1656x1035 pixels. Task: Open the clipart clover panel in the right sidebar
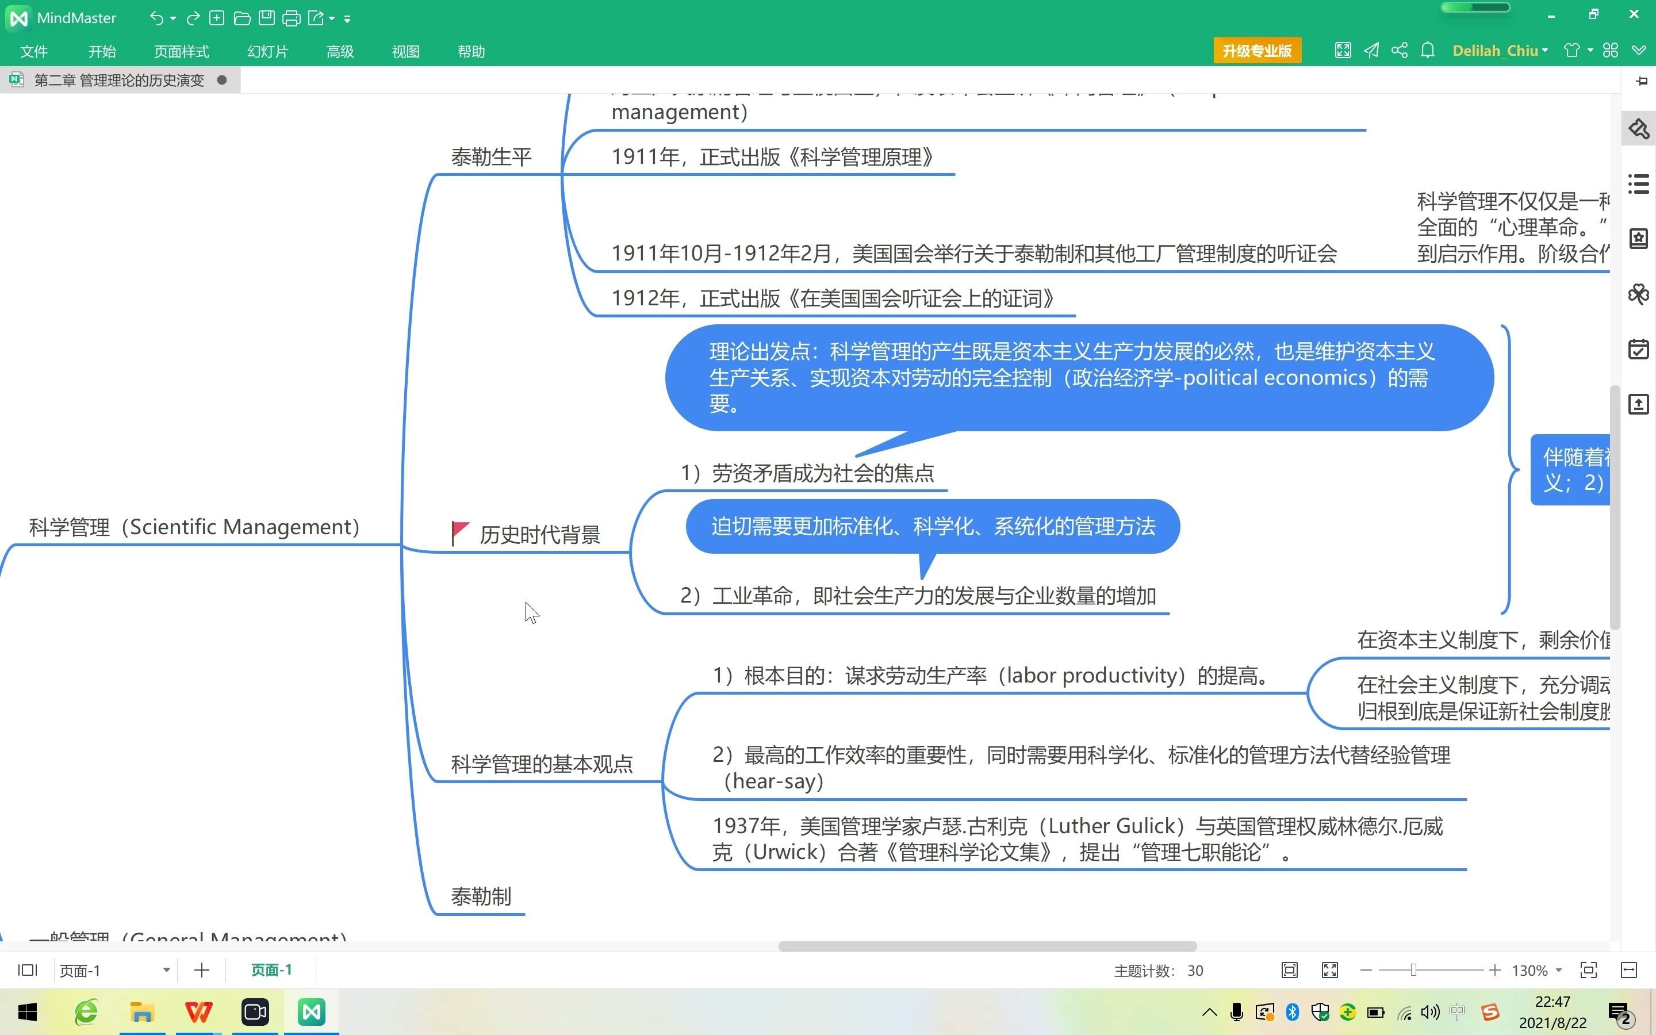1638,294
